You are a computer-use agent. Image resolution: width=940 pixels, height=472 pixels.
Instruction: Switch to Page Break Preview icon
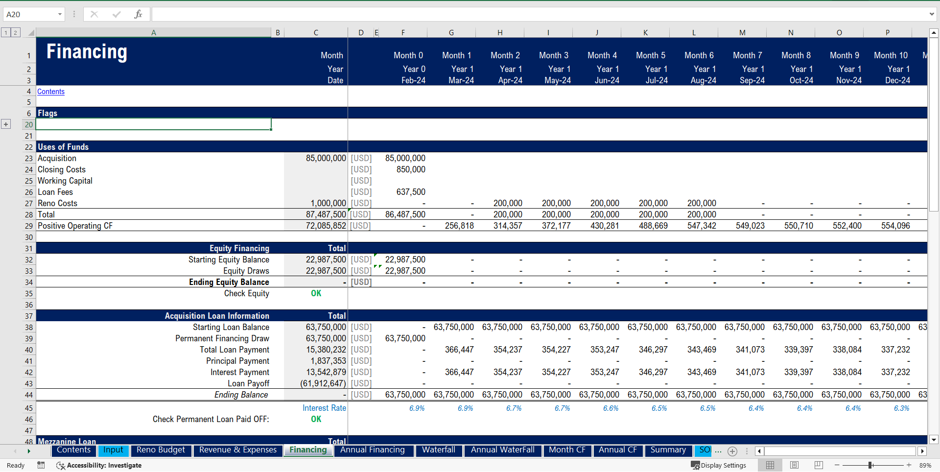tap(819, 465)
